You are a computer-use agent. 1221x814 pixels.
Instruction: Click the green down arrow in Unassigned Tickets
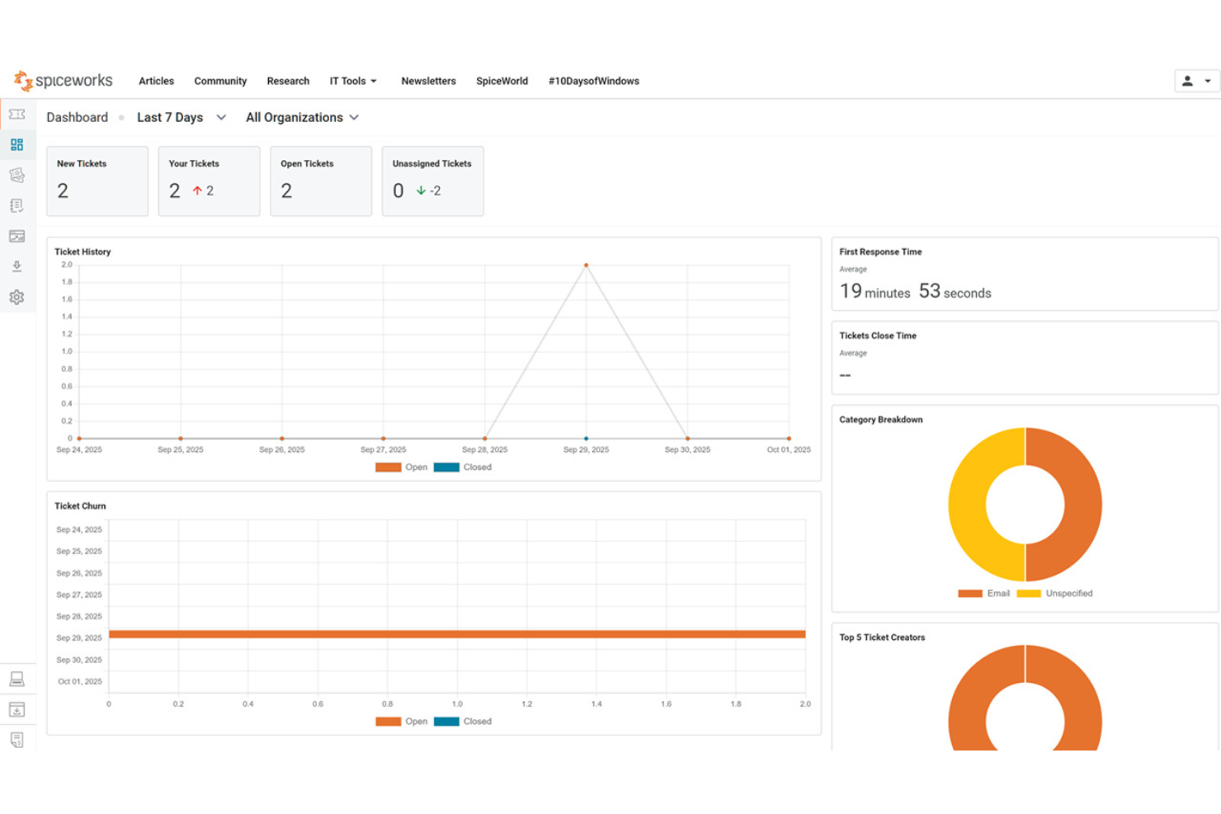coord(421,191)
